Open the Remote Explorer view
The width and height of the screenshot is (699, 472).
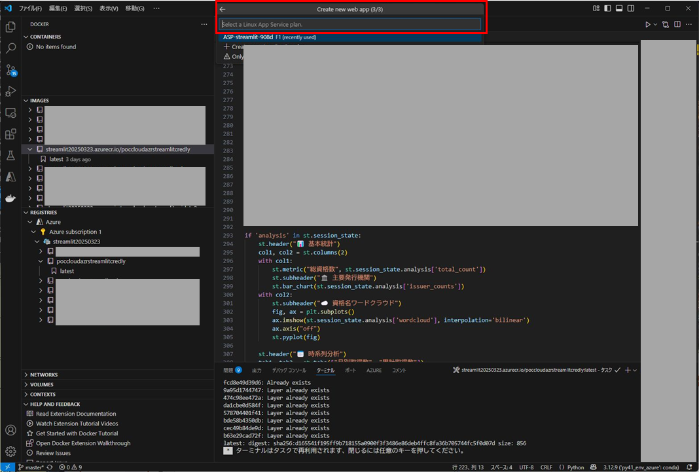[10, 113]
